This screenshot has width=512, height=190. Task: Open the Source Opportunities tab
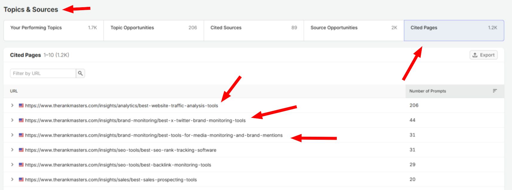[354, 31]
